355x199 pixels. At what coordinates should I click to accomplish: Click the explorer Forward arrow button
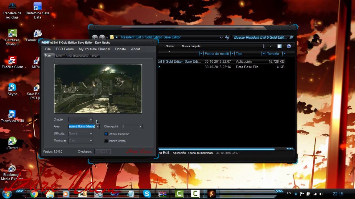[x=102, y=37]
